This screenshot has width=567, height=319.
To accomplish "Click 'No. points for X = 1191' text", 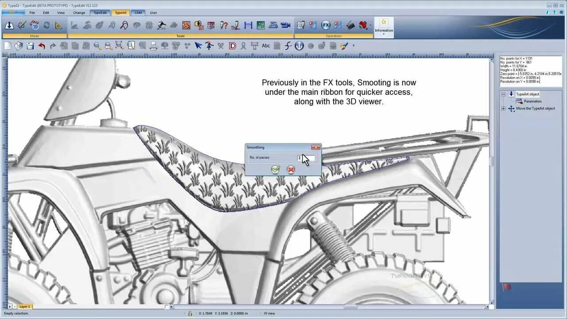I will (x=516, y=58).
